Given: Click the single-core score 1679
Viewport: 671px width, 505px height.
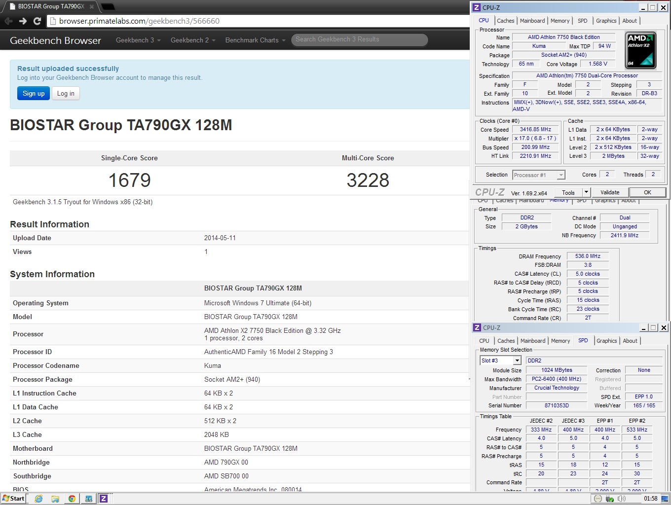Looking at the screenshot, I should [129, 180].
